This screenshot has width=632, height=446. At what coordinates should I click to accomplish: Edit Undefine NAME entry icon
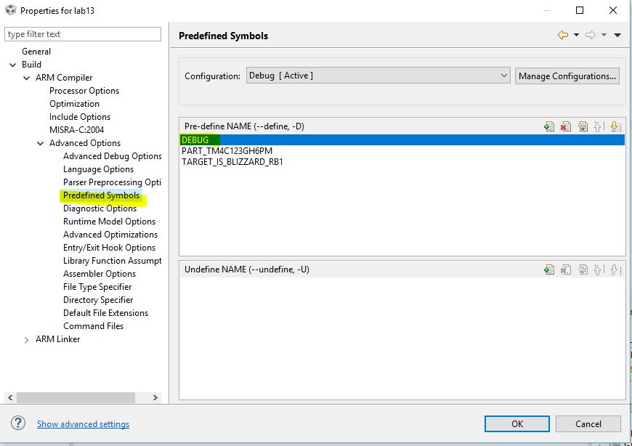(x=583, y=269)
